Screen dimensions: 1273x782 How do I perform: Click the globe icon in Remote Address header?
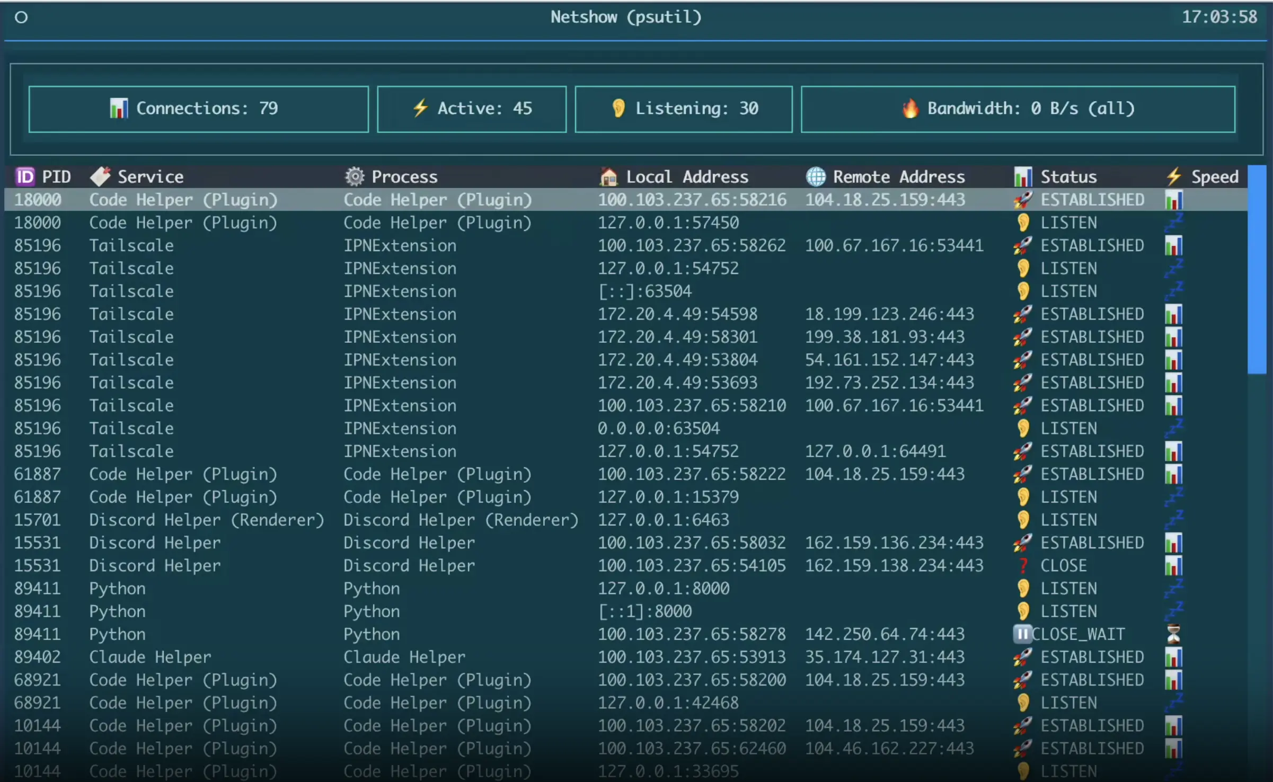(x=816, y=177)
